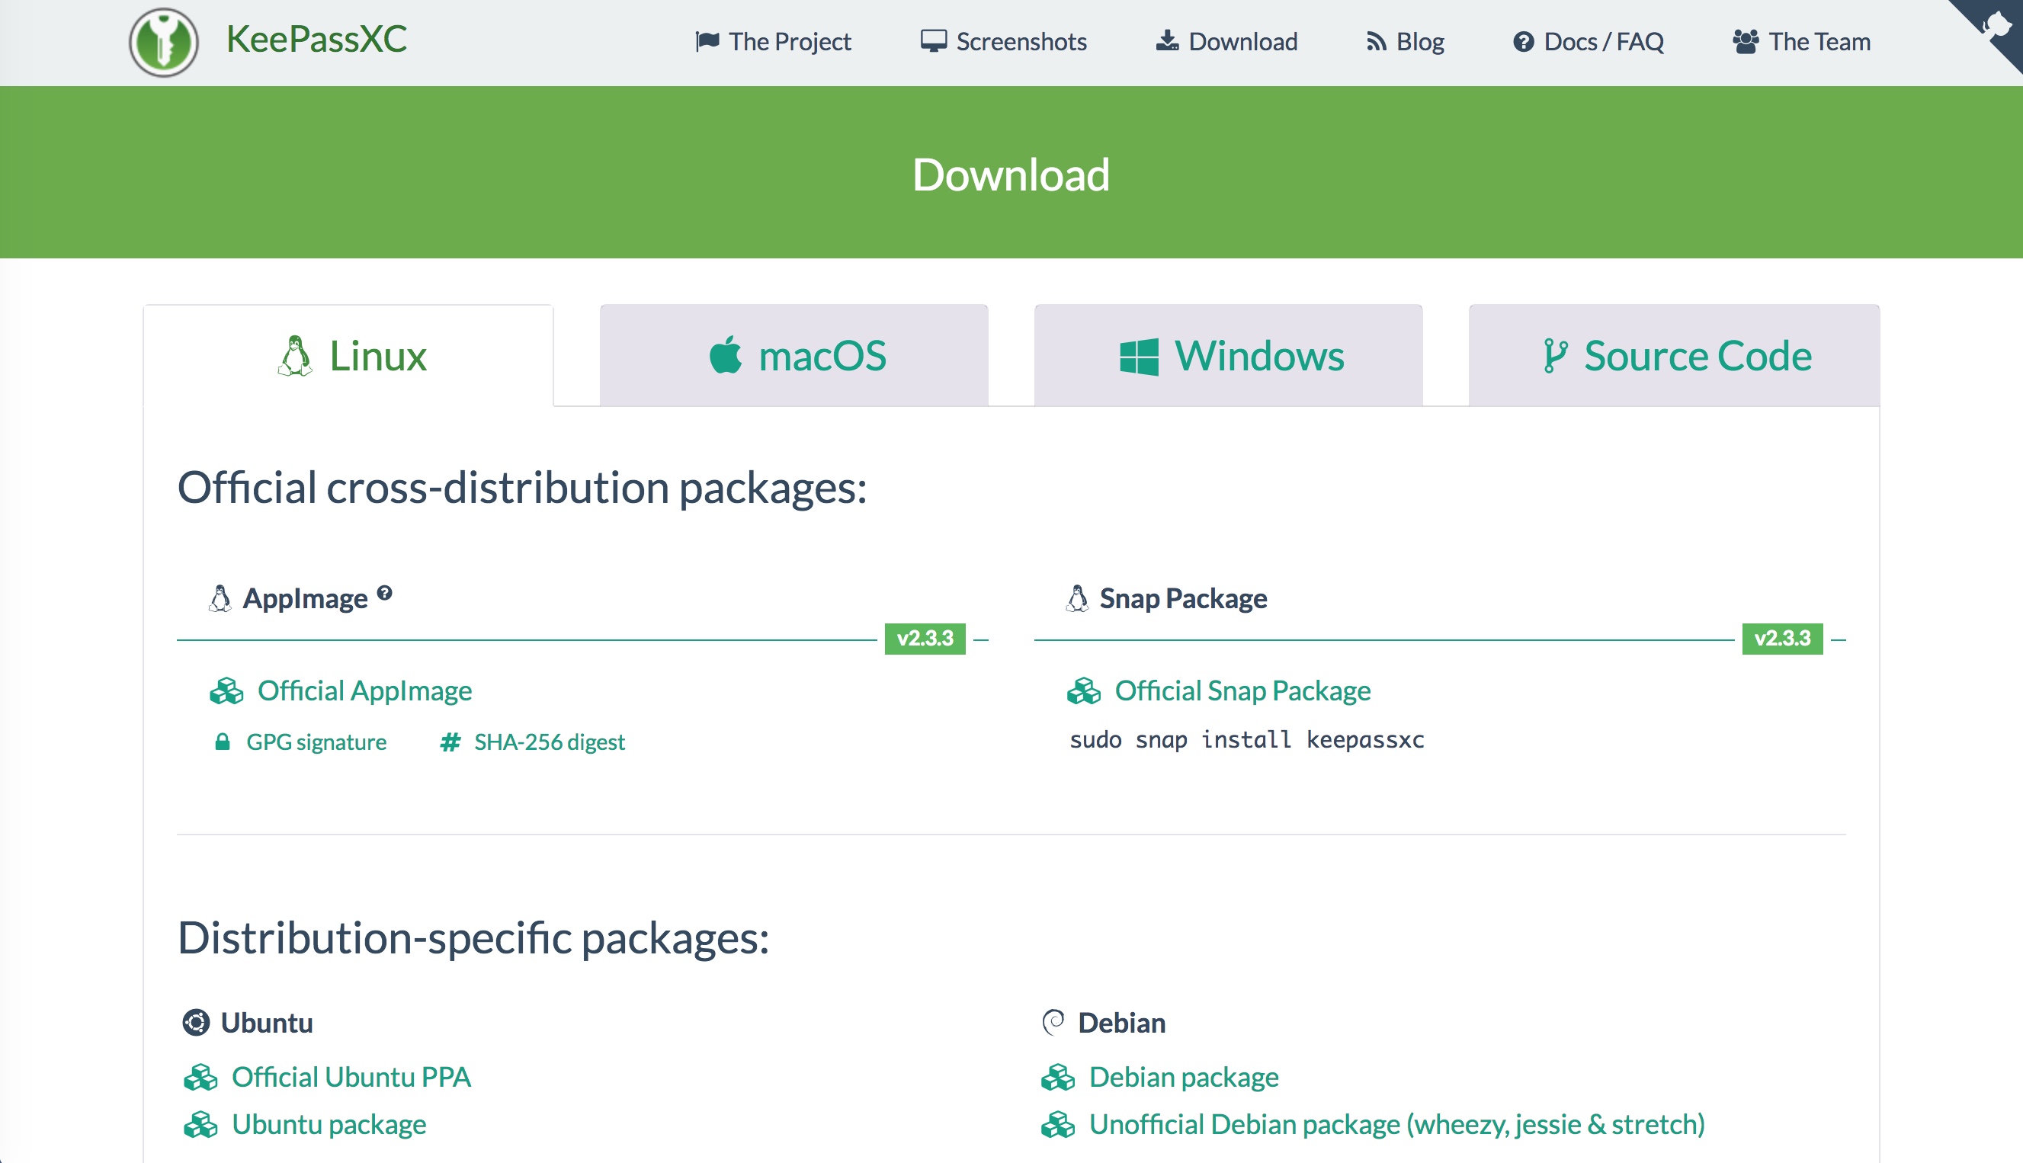2023x1163 pixels.
Task: Open The Project menu item
Action: pyautogui.click(x=773, y=41)
